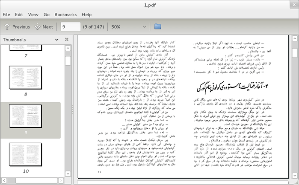Open the Bookmarks menu

(x=65, y=14)
